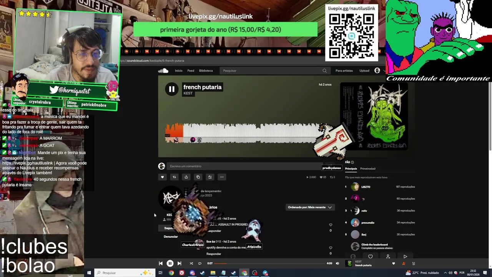Image resolution: width=492 pixels, height=277 pixels.
Task: Skip to the next track
Action: point(179,264)
